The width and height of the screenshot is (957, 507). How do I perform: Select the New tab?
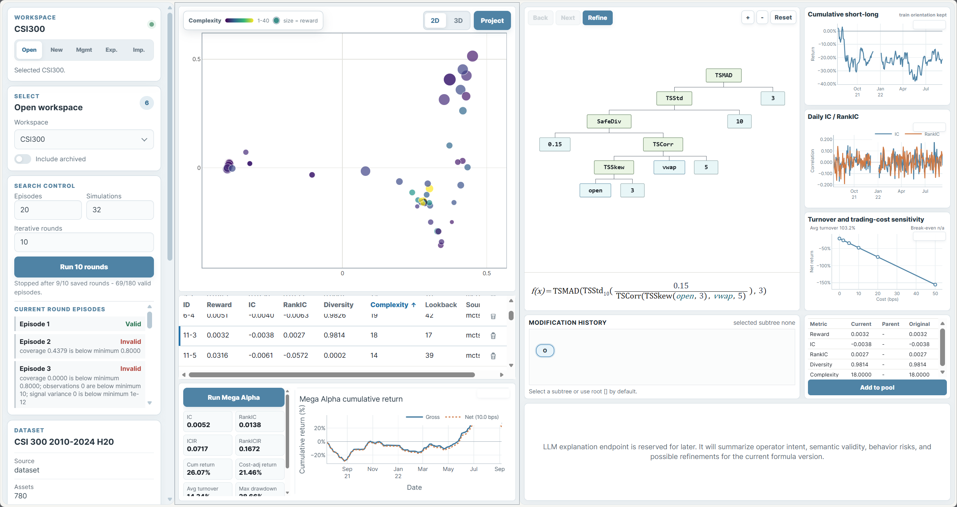point(57,50)
